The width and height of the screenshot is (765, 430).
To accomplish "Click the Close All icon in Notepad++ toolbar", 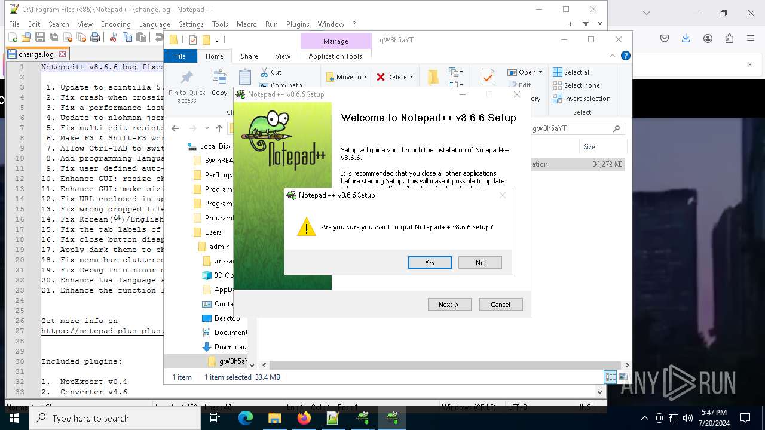I will pyautogui.click(x=81, y=37).
